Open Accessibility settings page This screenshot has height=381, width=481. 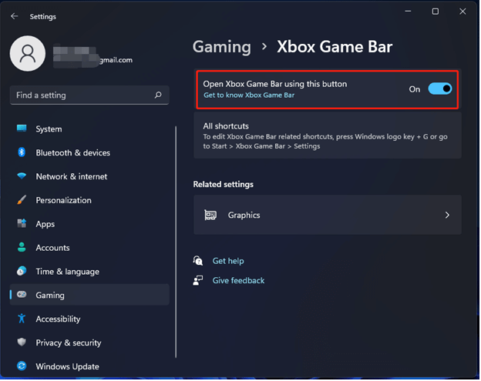(x=89, y=319)
